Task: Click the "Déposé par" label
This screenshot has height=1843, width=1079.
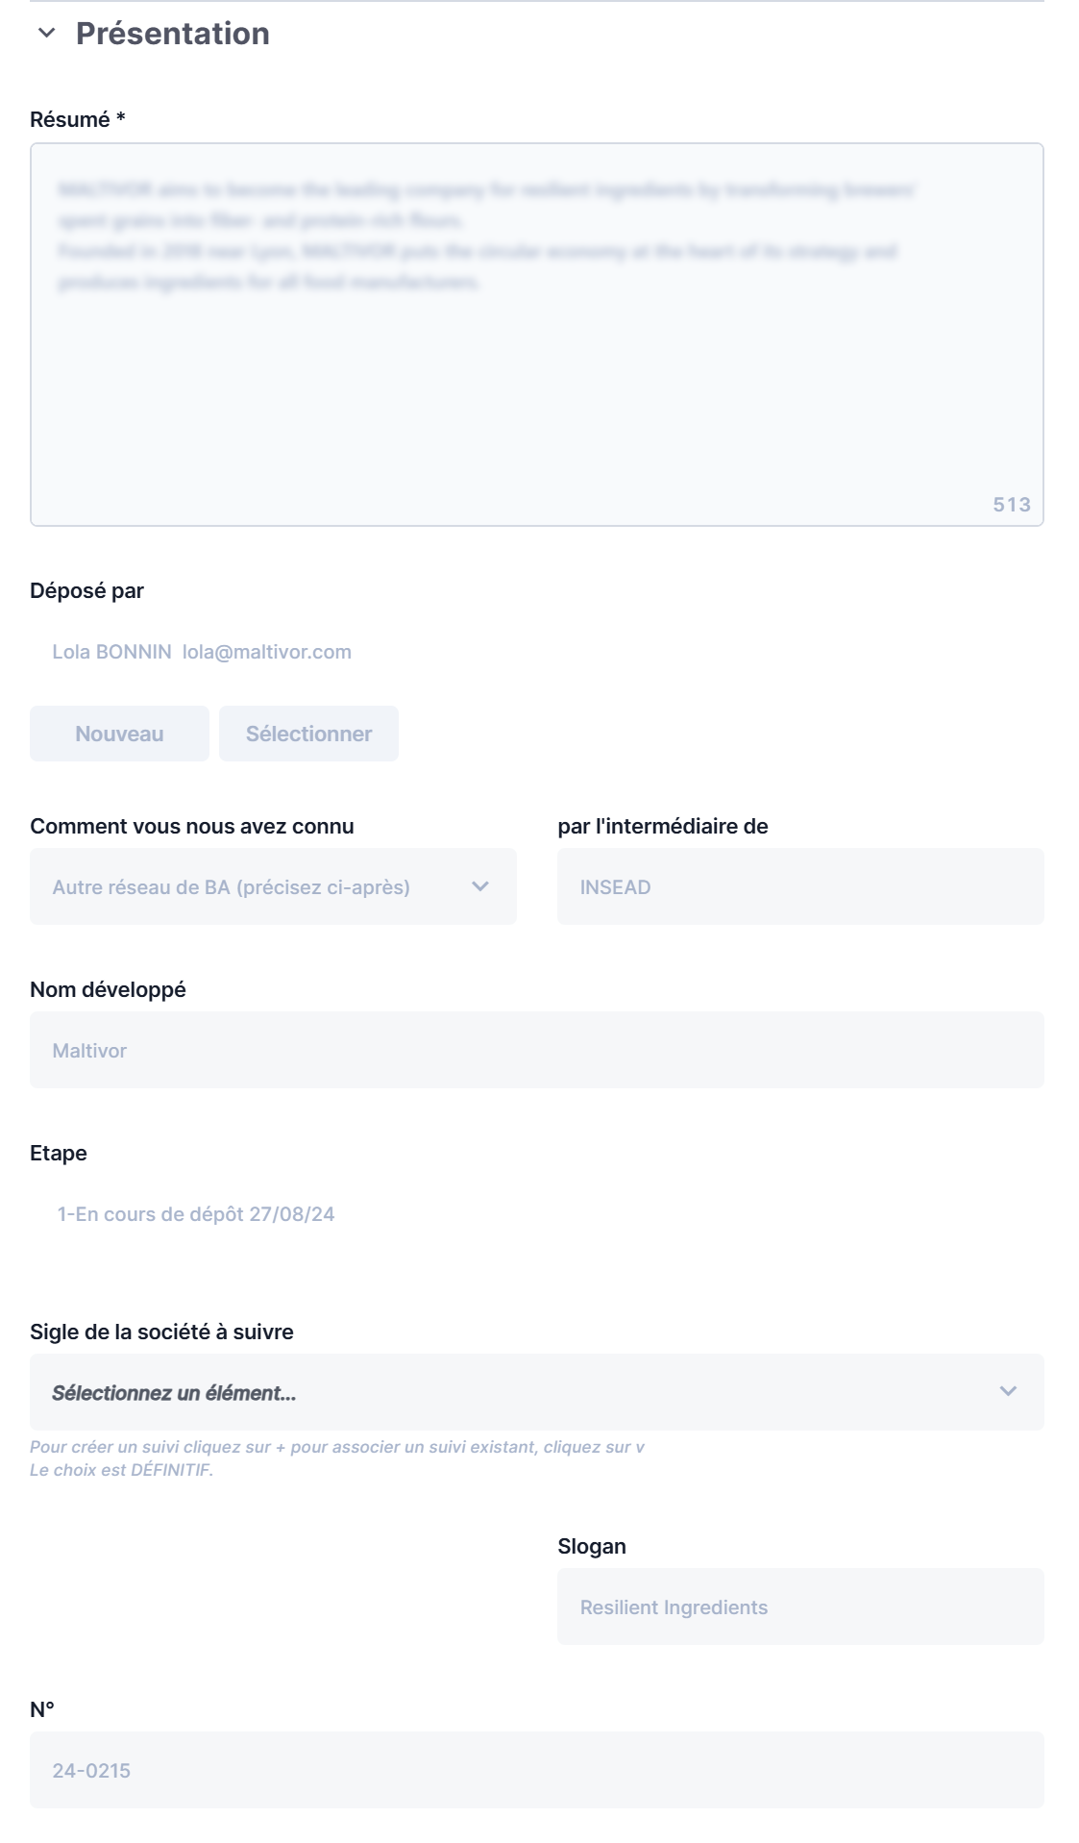Action: point(86,590)
